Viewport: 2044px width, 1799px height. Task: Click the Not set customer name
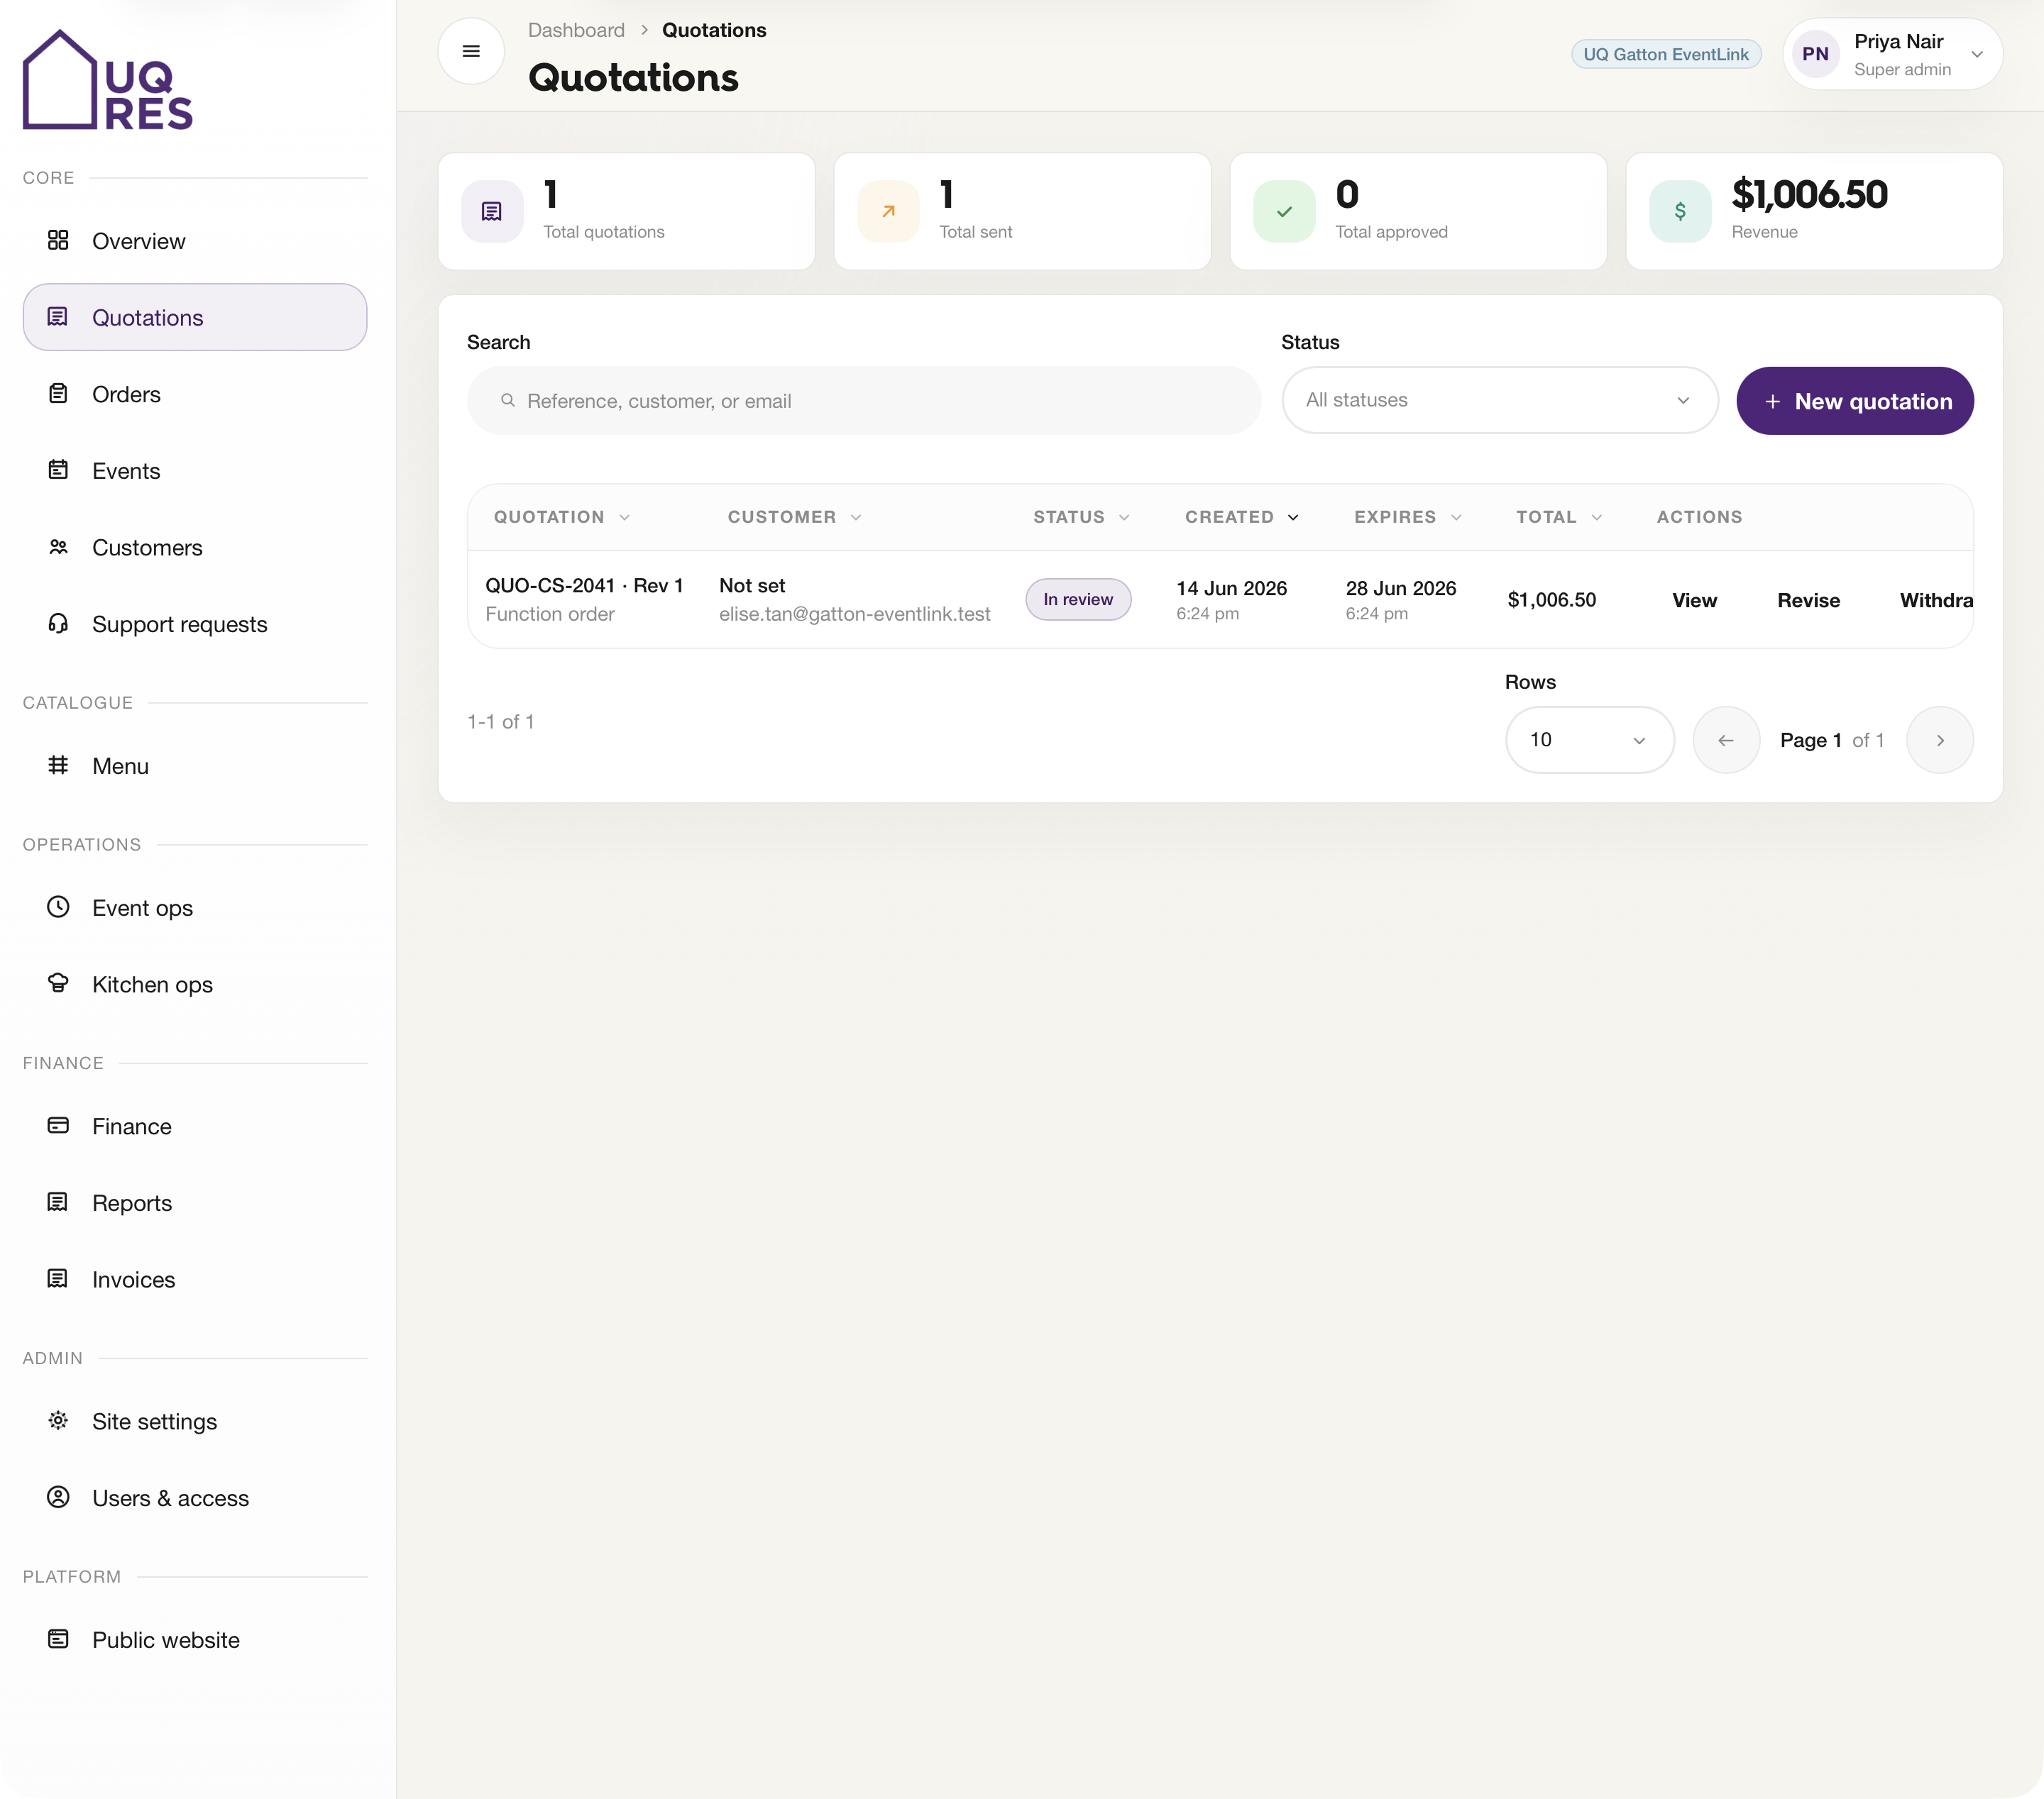[x=752, y=586]
